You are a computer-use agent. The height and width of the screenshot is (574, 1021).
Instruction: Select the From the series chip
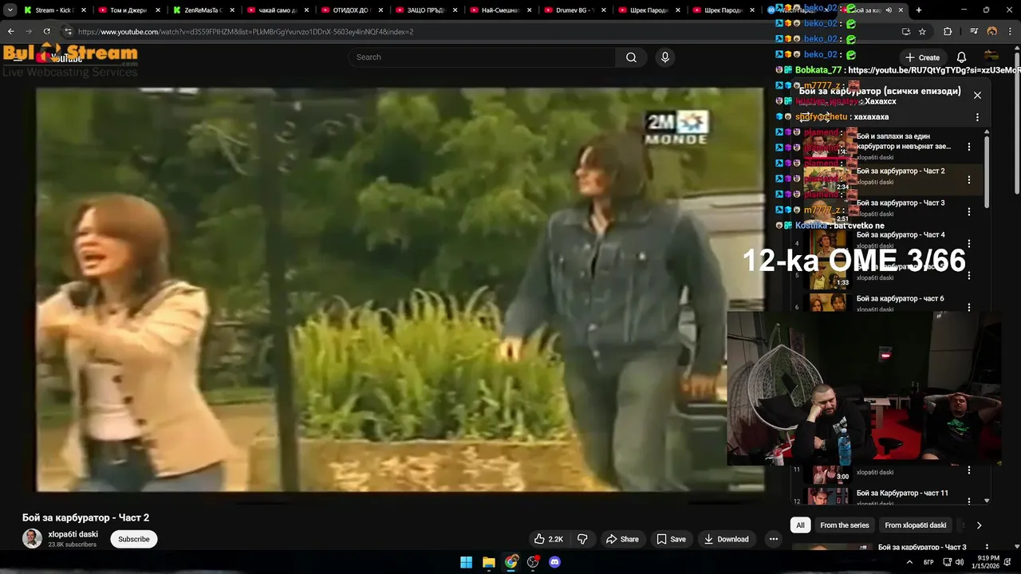(845, 525)
